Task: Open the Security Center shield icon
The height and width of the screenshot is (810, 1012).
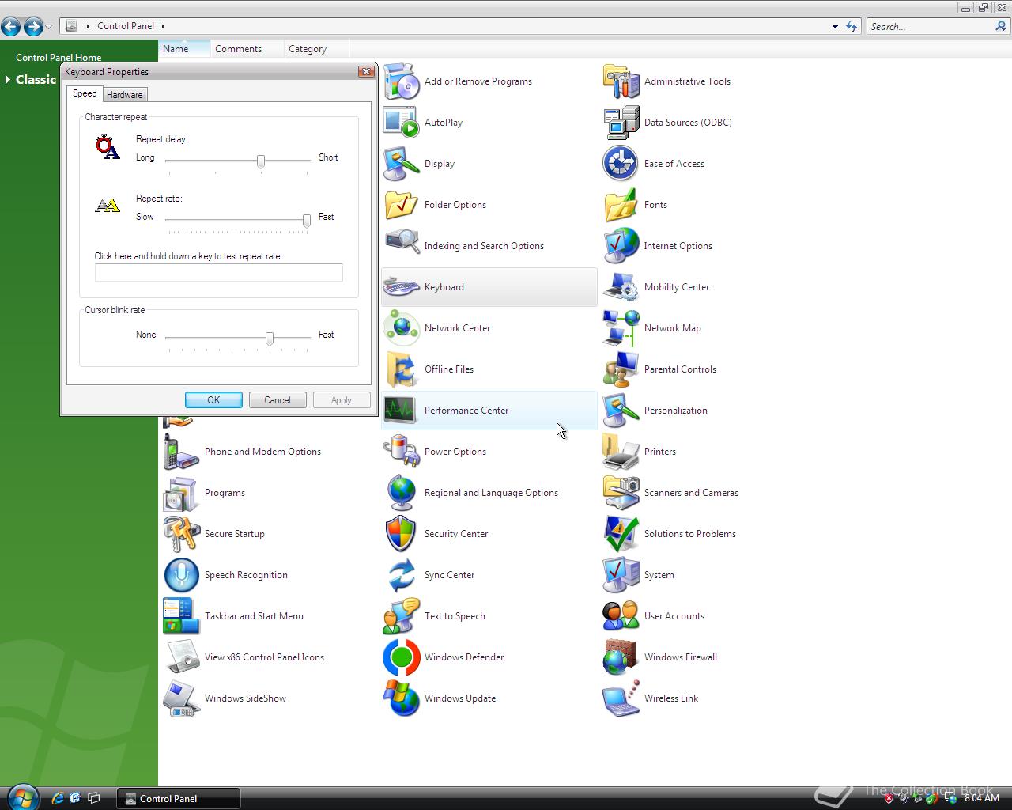Action: pyautogui.click(x=402, y=534)
